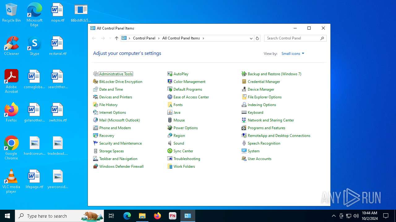Open the Device Manager icon
This screenshot has height=222, width=396.
[x=244, y=89]
